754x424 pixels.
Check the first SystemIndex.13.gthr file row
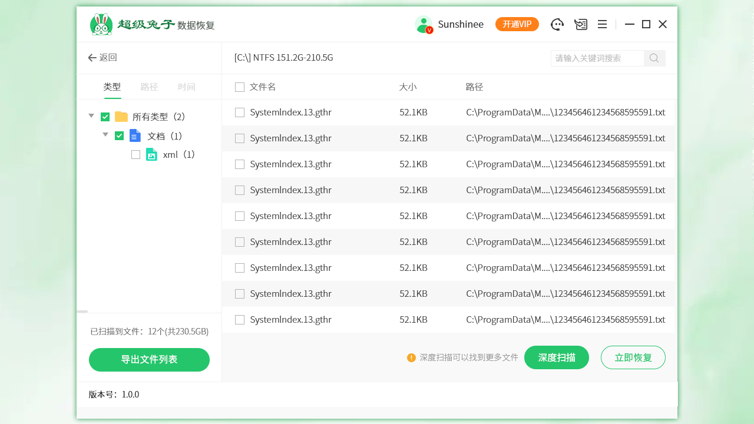pos(240,112)
